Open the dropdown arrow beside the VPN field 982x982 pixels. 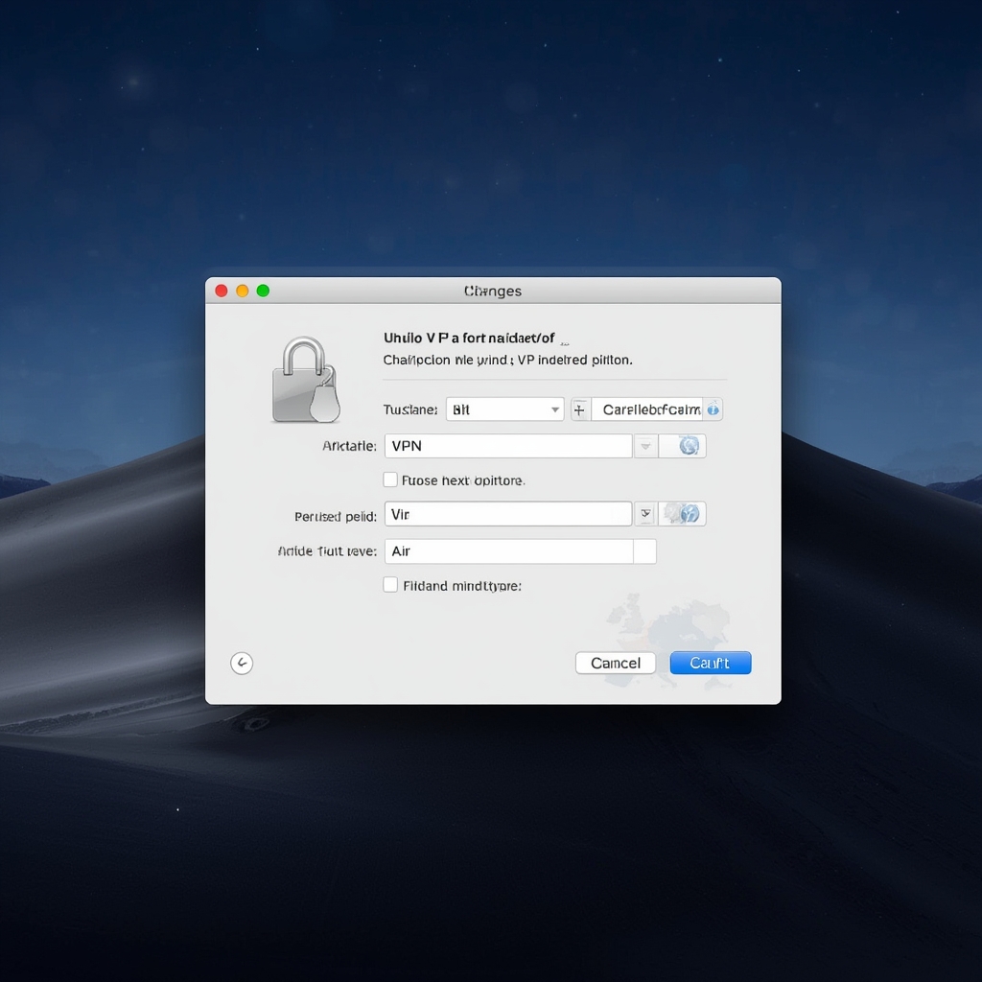(x=645, y=446)
